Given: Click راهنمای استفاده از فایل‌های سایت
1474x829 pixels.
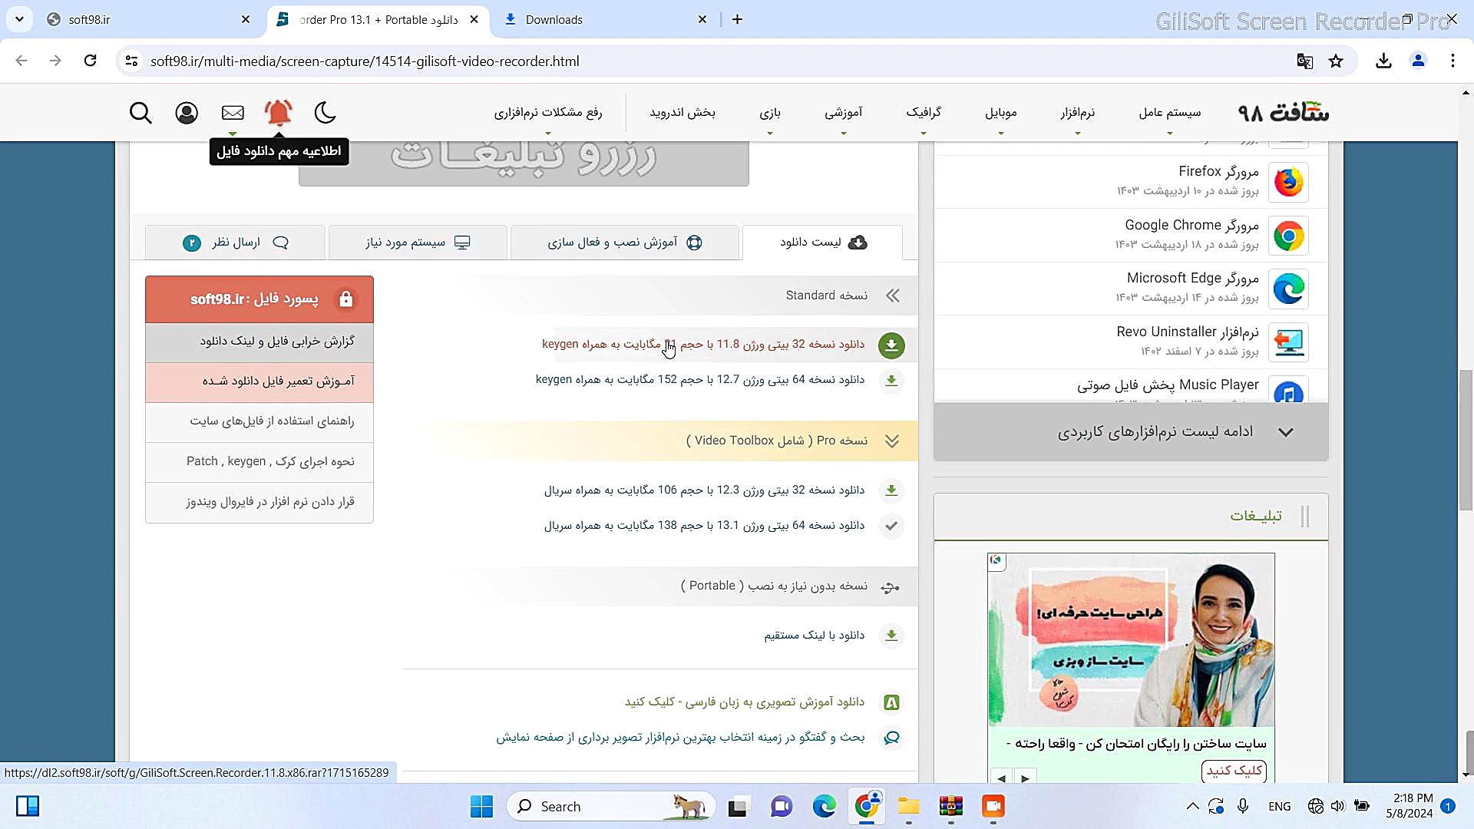Looking at the screenshot, I should coord(259,421).
